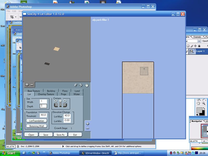Focus the lot Width input field
The image size is (208, 156).
point(43,101)
